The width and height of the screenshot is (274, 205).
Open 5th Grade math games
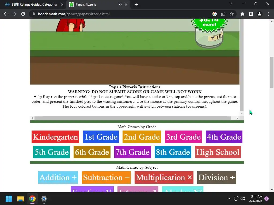coord(52,152)
